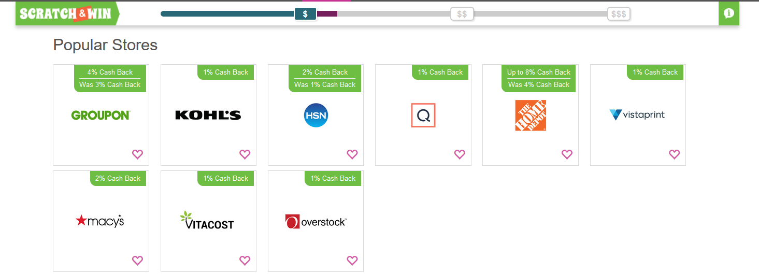Open The Home Depot logo
The width and height of the screenshot is (759, 274).
tap(531, 116)
